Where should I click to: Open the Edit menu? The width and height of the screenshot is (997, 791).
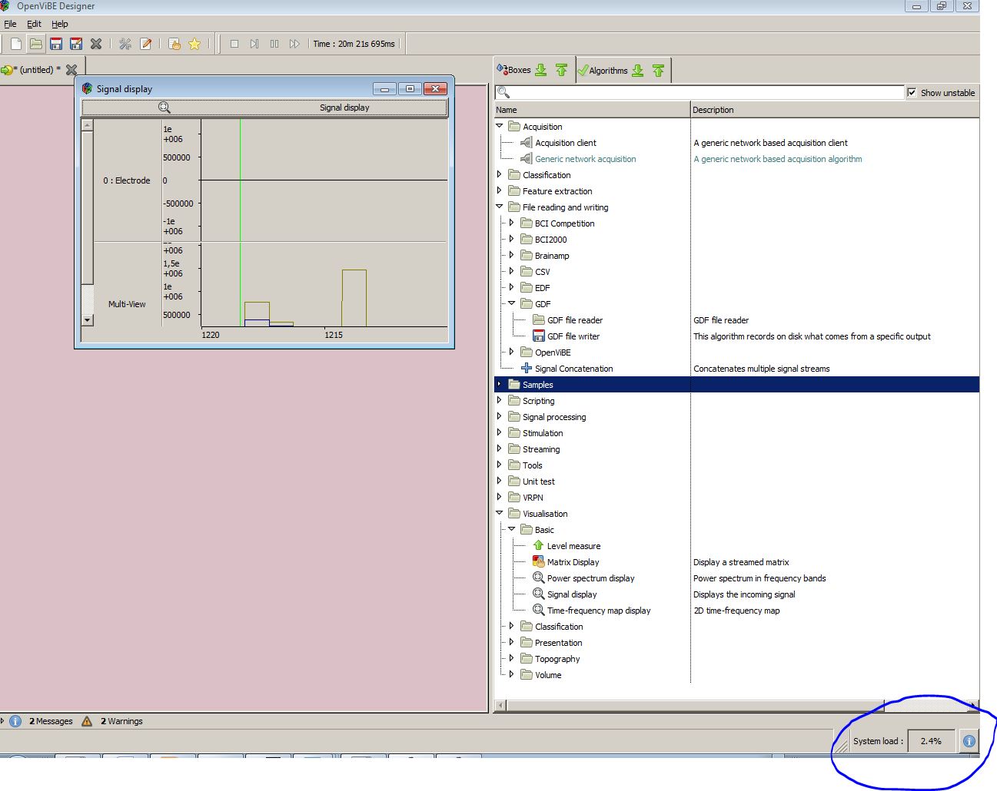pyautogui.click(x=35, y=24)
